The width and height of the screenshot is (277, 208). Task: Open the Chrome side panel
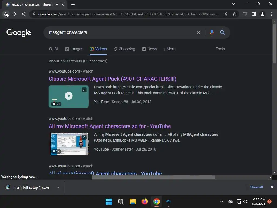tap(254, 14)
